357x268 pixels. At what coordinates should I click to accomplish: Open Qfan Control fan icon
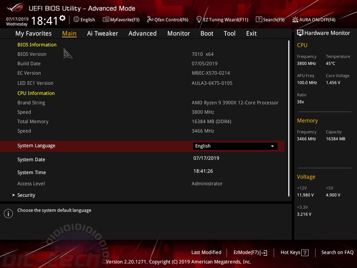[x=150, y=20]
